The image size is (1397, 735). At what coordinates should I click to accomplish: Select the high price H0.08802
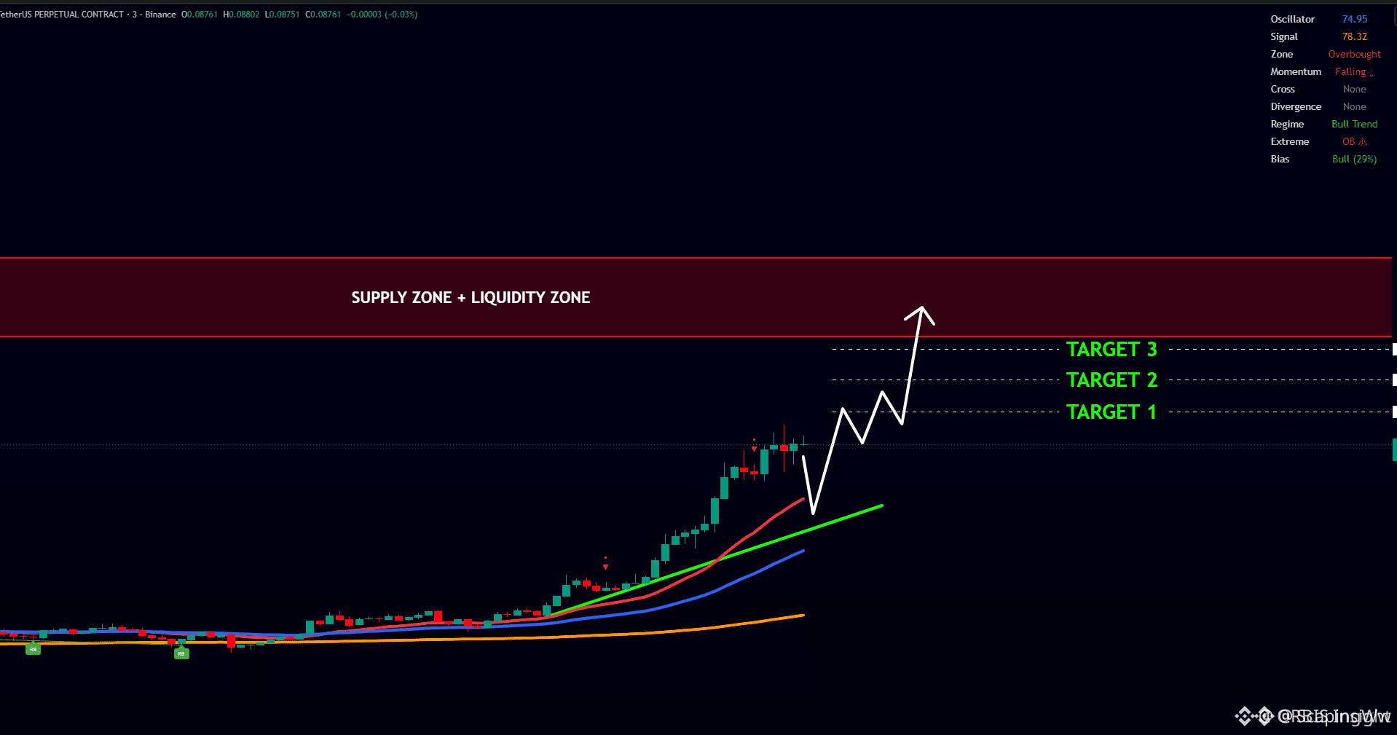pyautogui.click(x=241, y=15)
